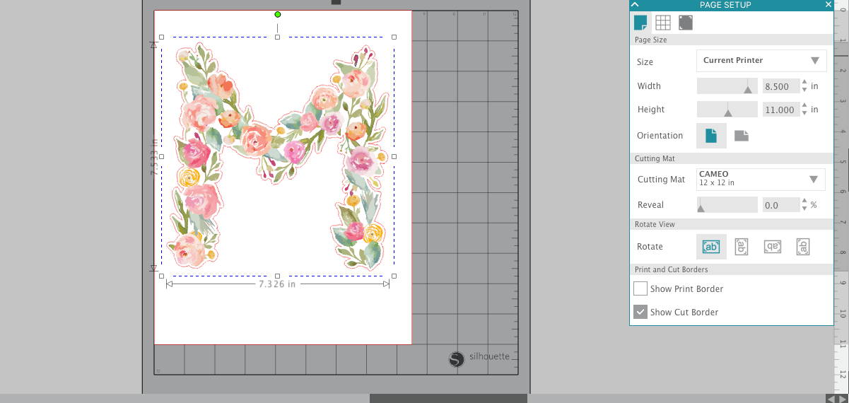Increase the Reveal value with up arrow

[x=804, y=201]
